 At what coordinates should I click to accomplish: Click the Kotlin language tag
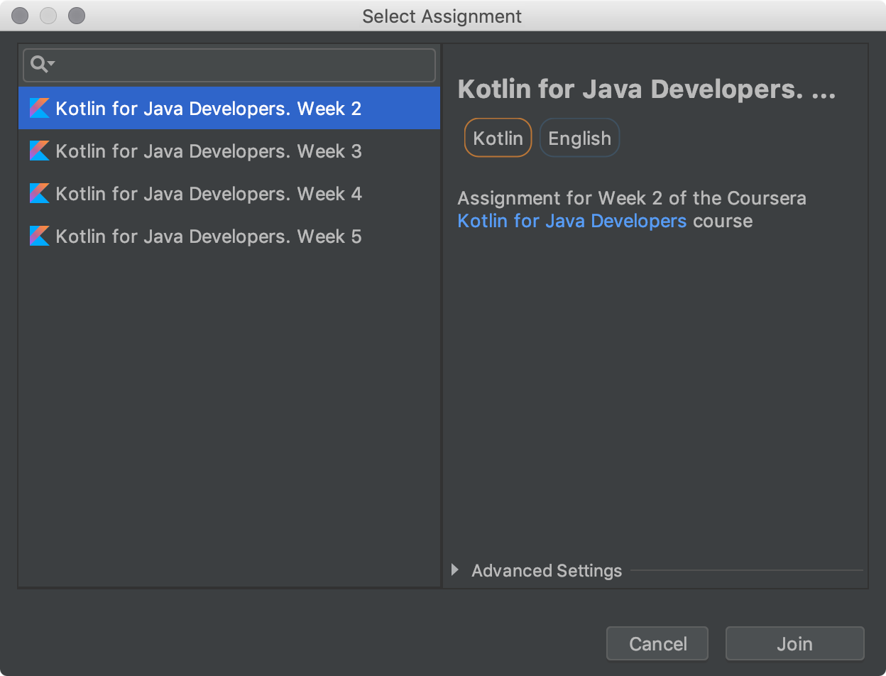(x=498, y=138)
